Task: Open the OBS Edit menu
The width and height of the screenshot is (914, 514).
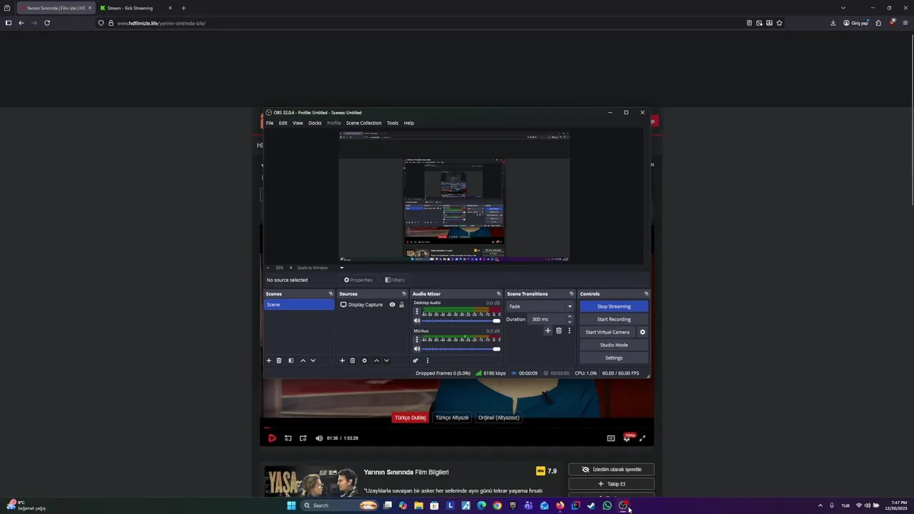Action: point(283,123)
